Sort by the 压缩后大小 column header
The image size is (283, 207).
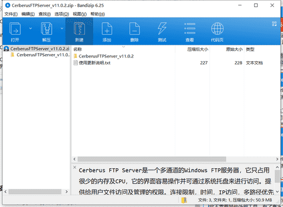197,49
